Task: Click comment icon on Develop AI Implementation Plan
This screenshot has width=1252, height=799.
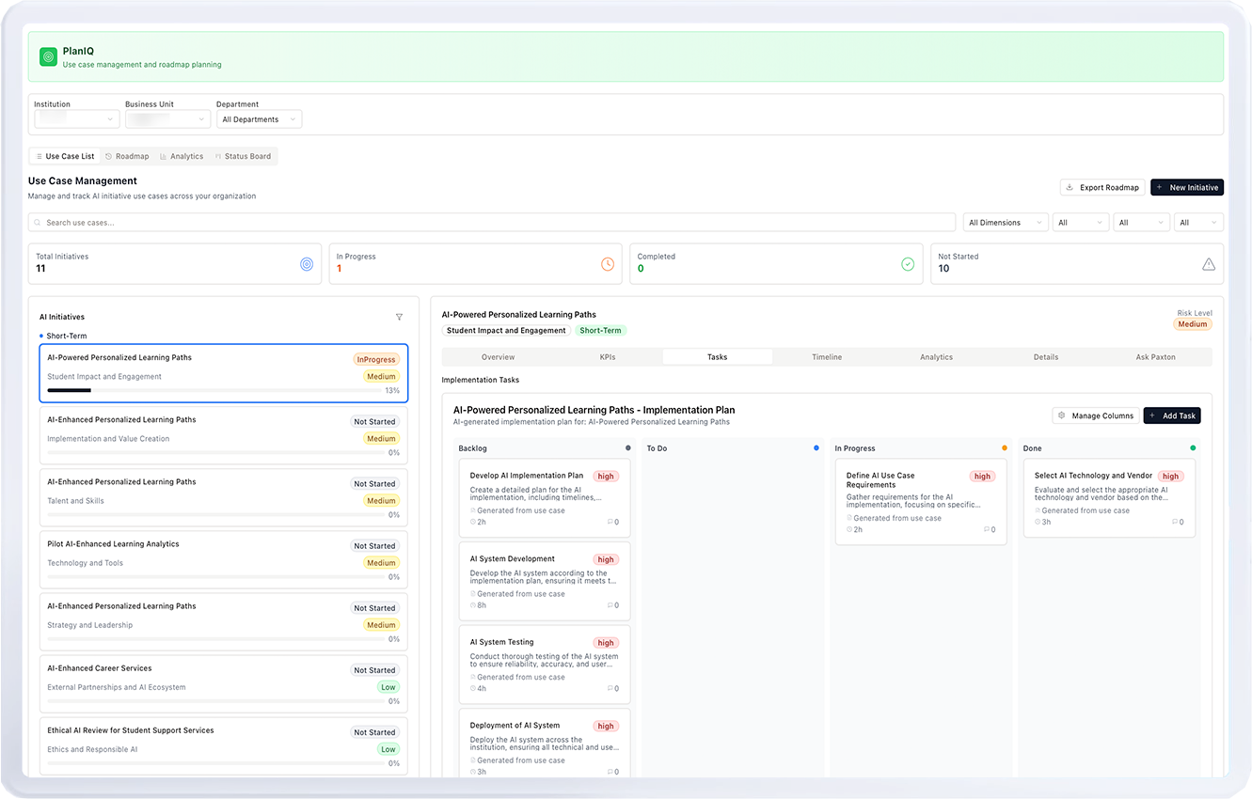Action: 610,522
